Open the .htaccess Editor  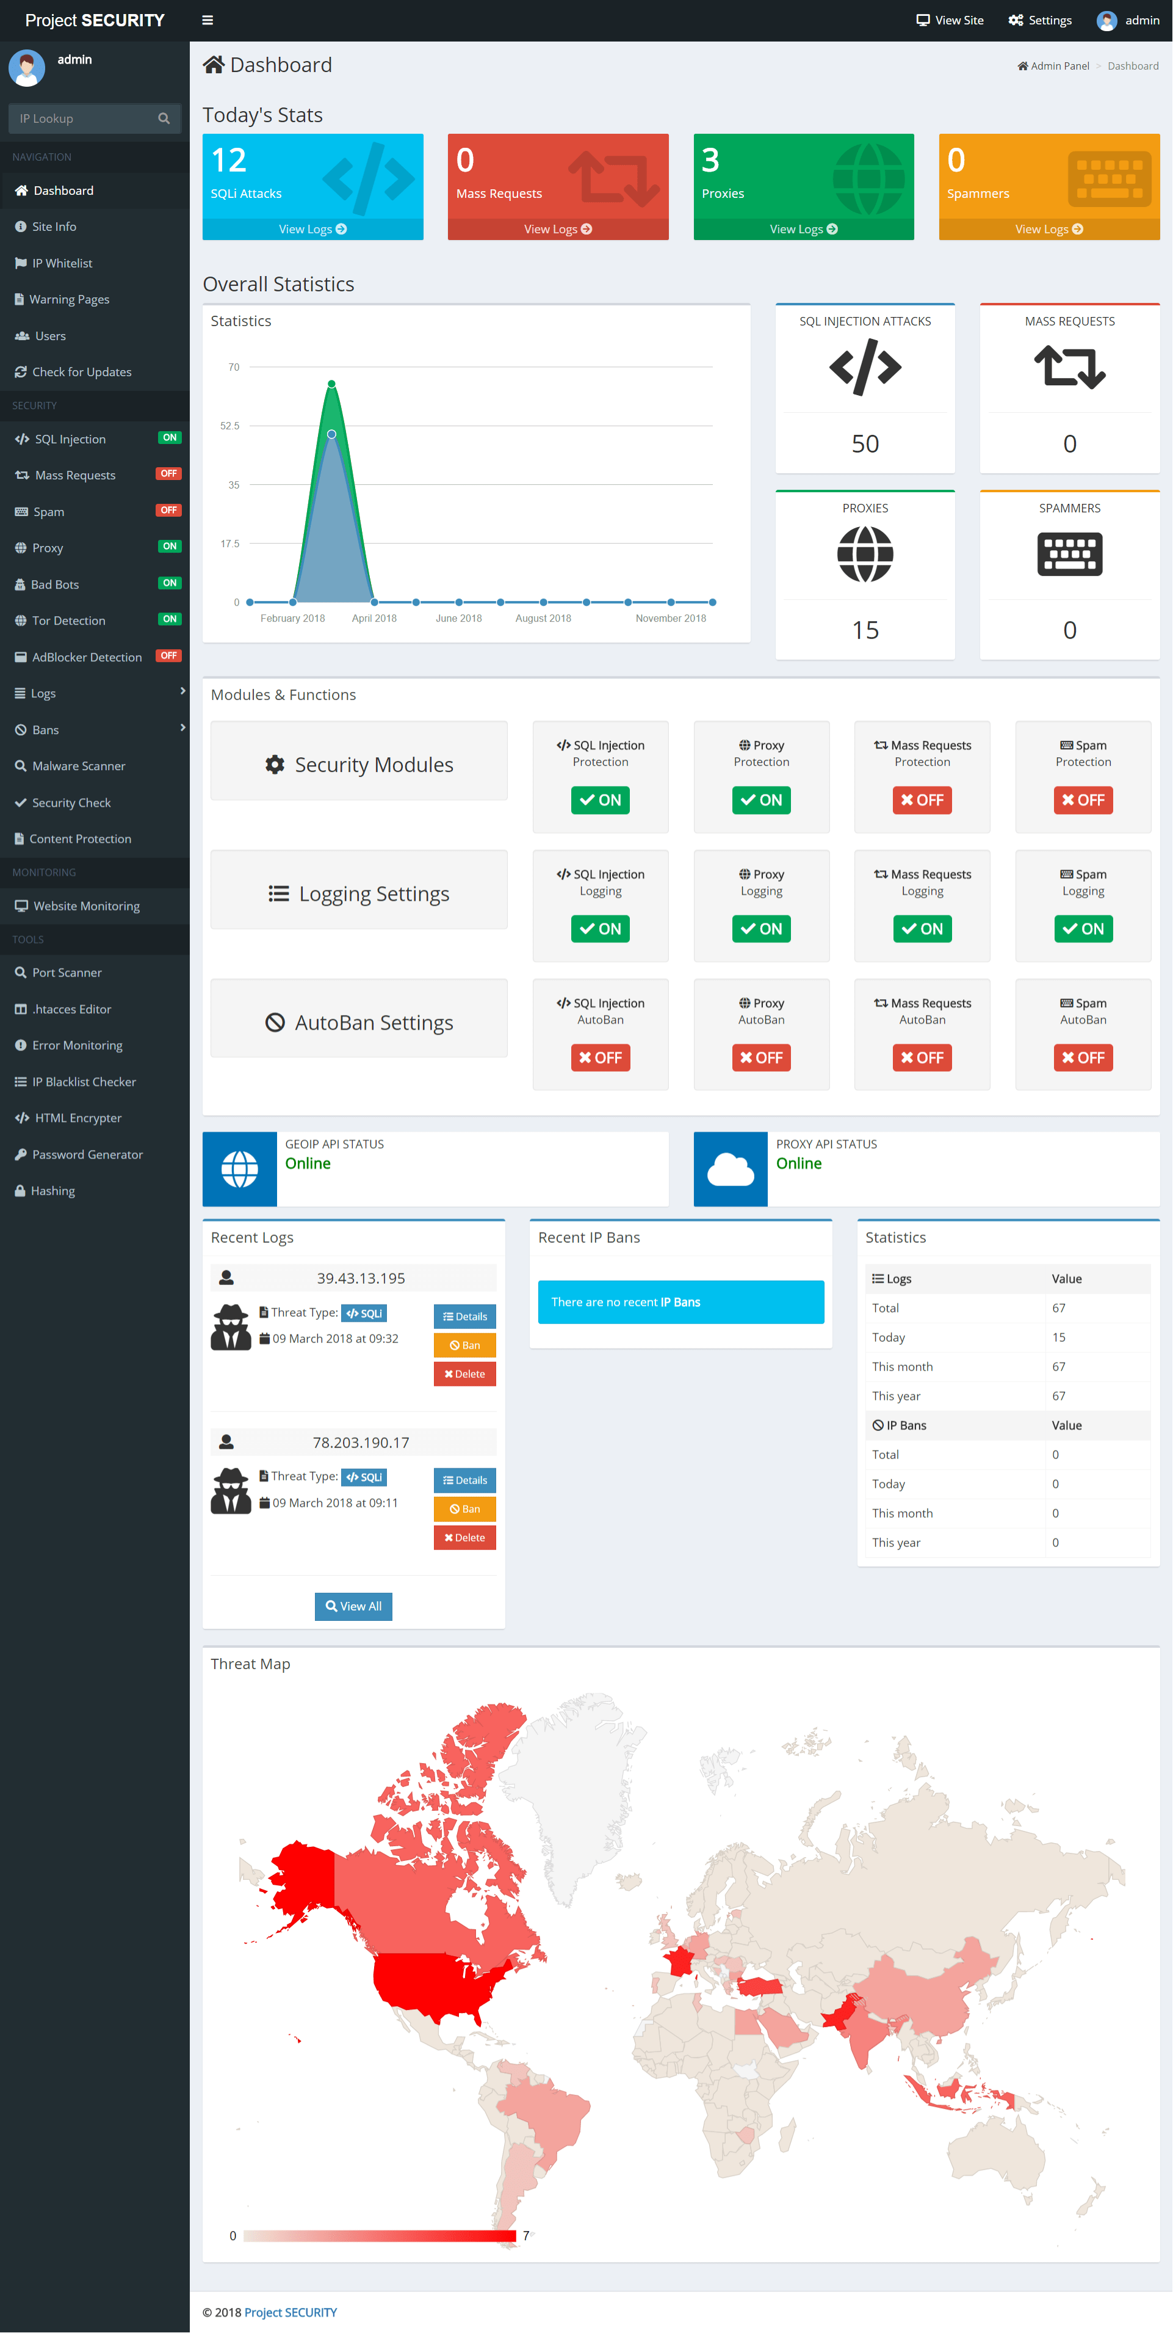click(x=71, y=1008)
